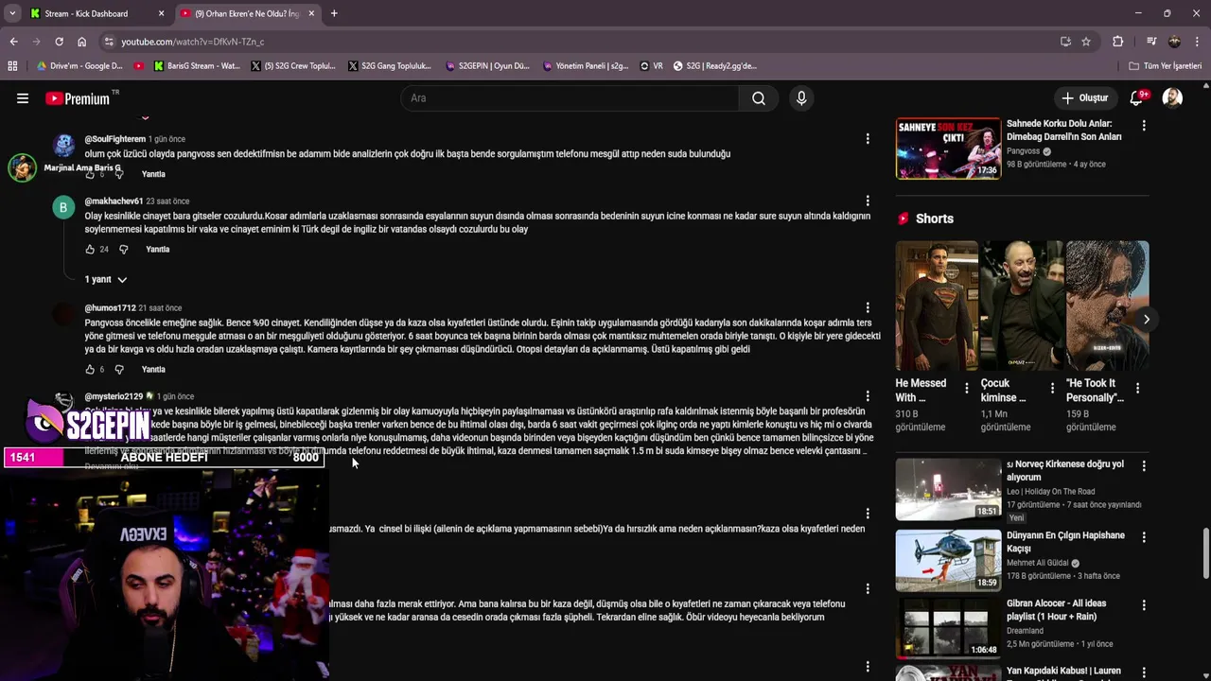Open options for Gibran Alcocer video

point(1144,604)
